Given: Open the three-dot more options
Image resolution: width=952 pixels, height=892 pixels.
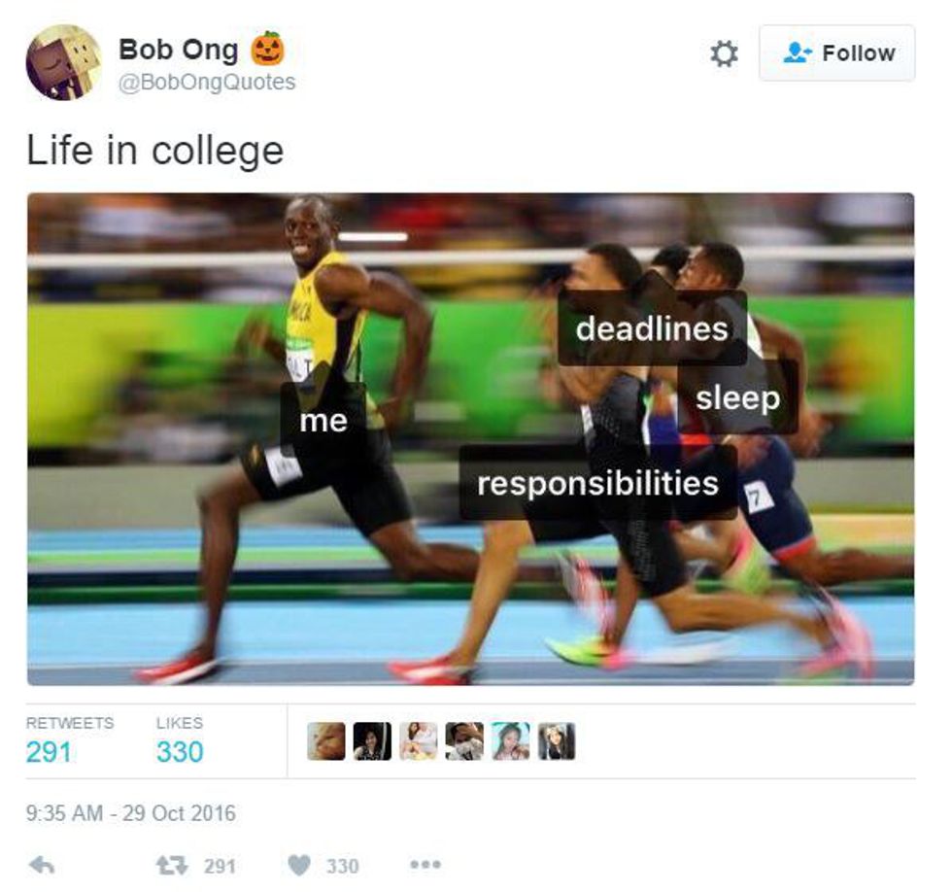Looking at the screenshot, I should (425, 864).
